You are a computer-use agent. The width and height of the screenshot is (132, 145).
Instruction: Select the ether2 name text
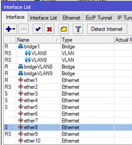click(x=31, y=87)
